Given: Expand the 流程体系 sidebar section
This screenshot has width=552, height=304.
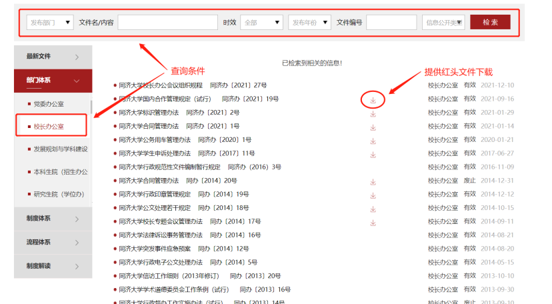Looking at the screenshot, I should point(53,243).
